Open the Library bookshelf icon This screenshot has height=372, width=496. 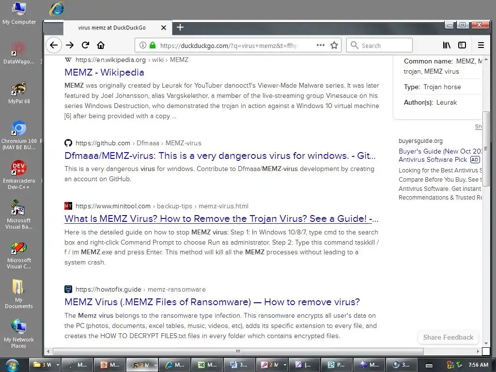point(447,45)
